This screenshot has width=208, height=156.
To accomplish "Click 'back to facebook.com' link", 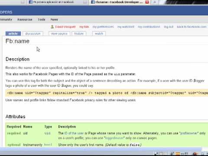I will pos(192,27).
